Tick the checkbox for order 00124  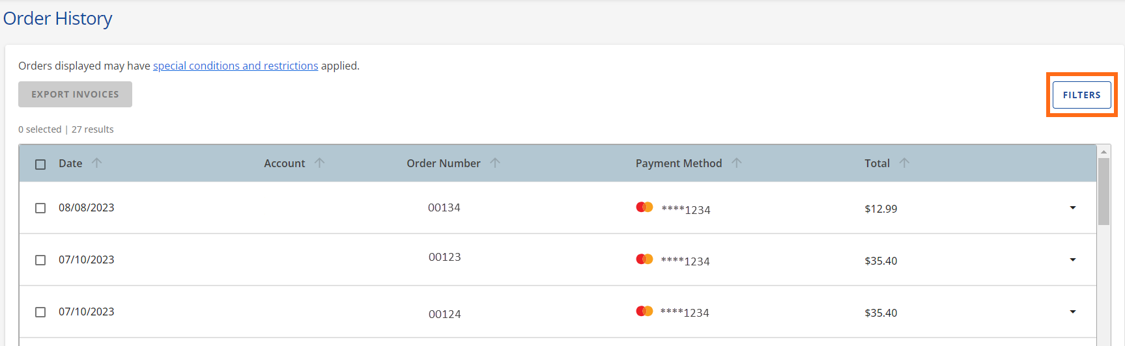click(x=40, y=312)
